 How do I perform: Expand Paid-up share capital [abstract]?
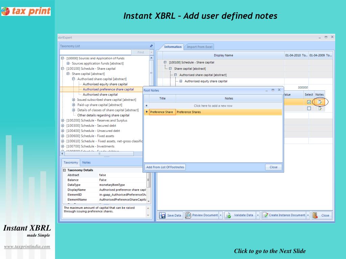[x=73, y=105]
